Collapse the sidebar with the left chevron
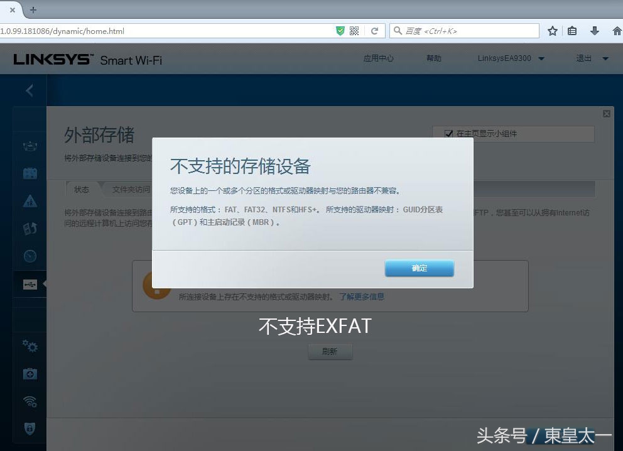 pos(29,90)
